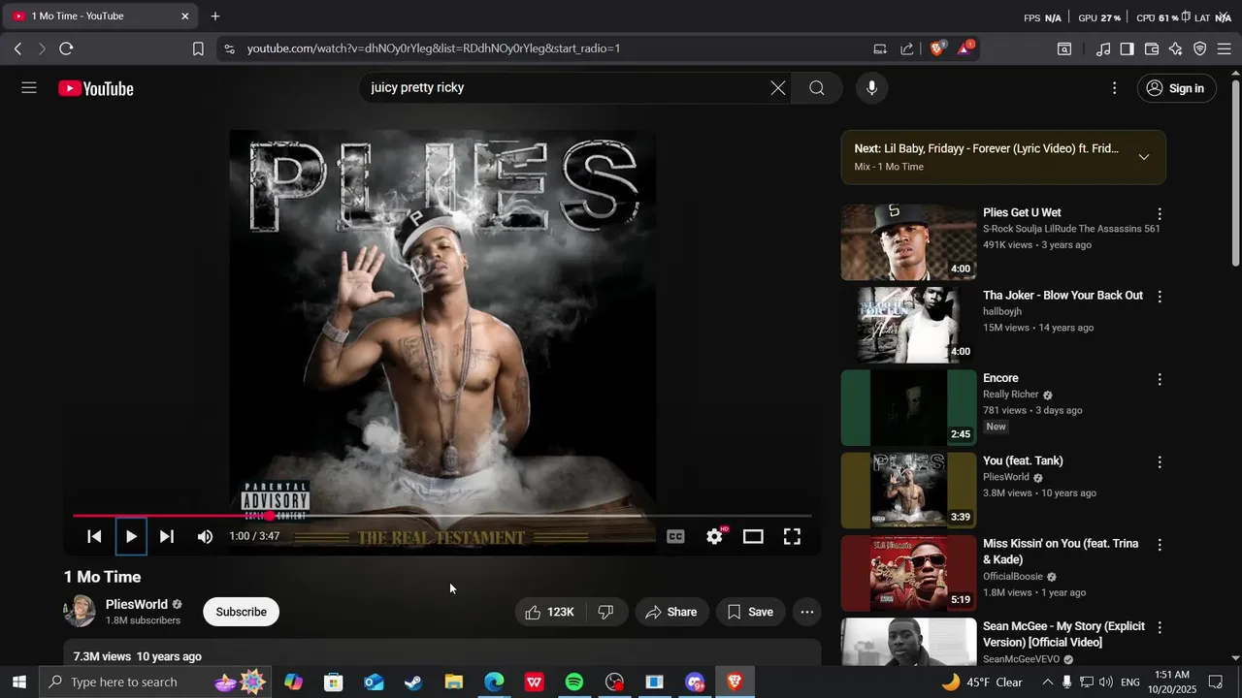Open options for Tha Joker video
Viewport: 1242px width, 698px height.
[1159, 297]
